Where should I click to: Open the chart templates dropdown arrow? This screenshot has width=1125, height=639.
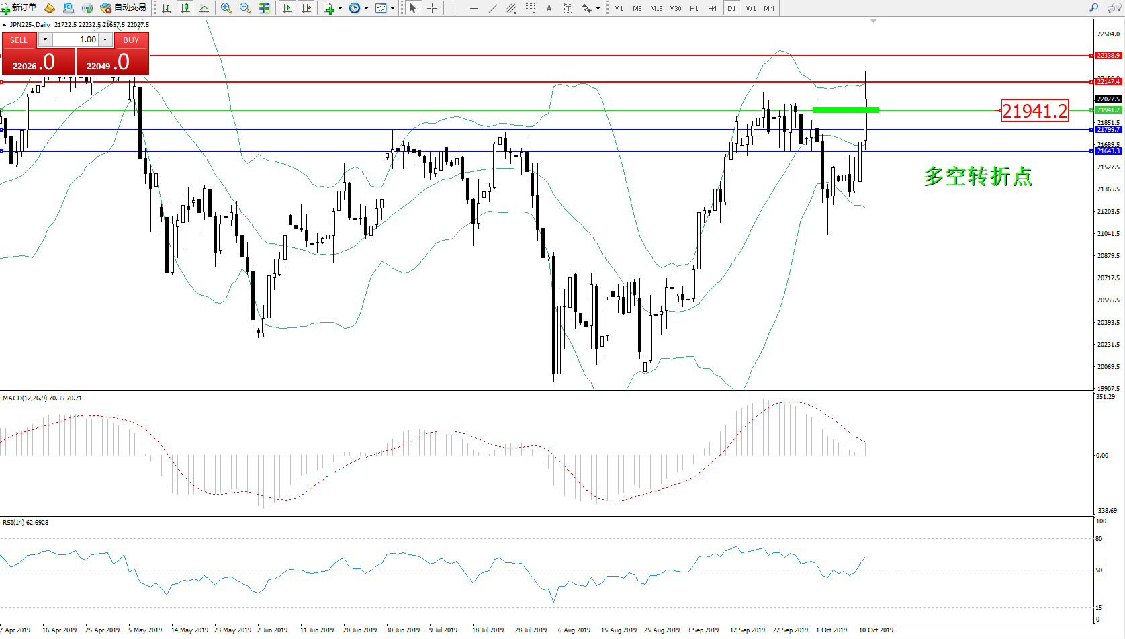coord(392,9)
